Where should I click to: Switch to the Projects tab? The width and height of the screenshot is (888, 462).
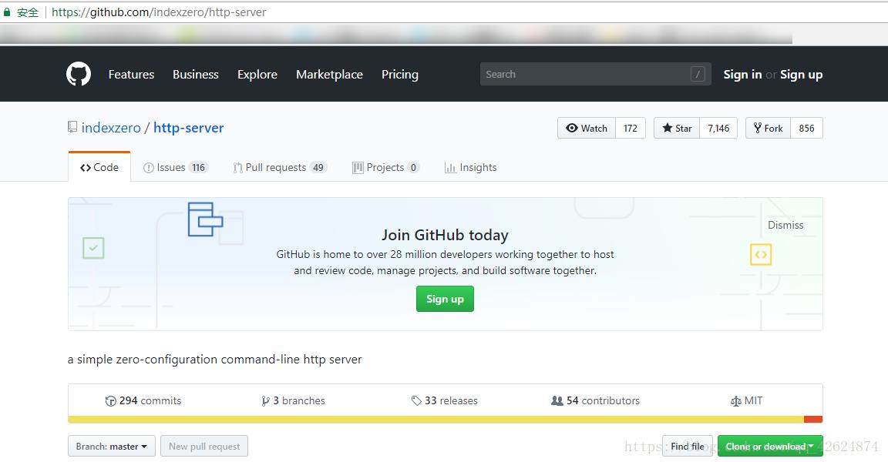(x=385, y=167)
